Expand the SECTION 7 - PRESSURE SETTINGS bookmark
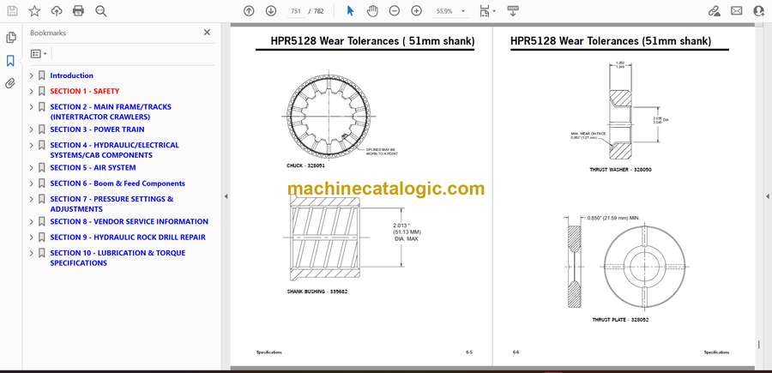Screen dimensions: 772x373 (x=32, y=199)
